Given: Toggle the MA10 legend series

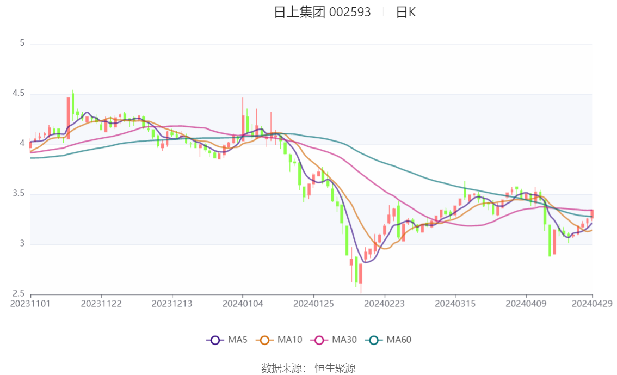Looking at the screenshot, I should [279, 340].
